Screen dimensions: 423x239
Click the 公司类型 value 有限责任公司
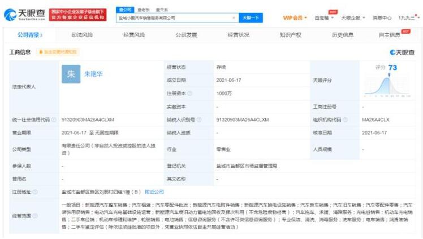pyautogui.click(x=109, y=149)
